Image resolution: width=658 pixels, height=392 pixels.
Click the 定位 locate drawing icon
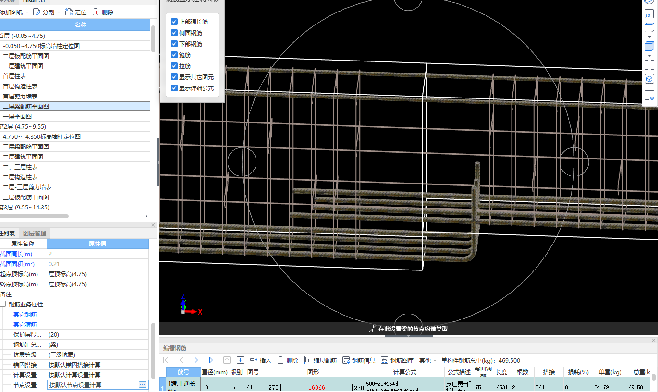(69, 12)
